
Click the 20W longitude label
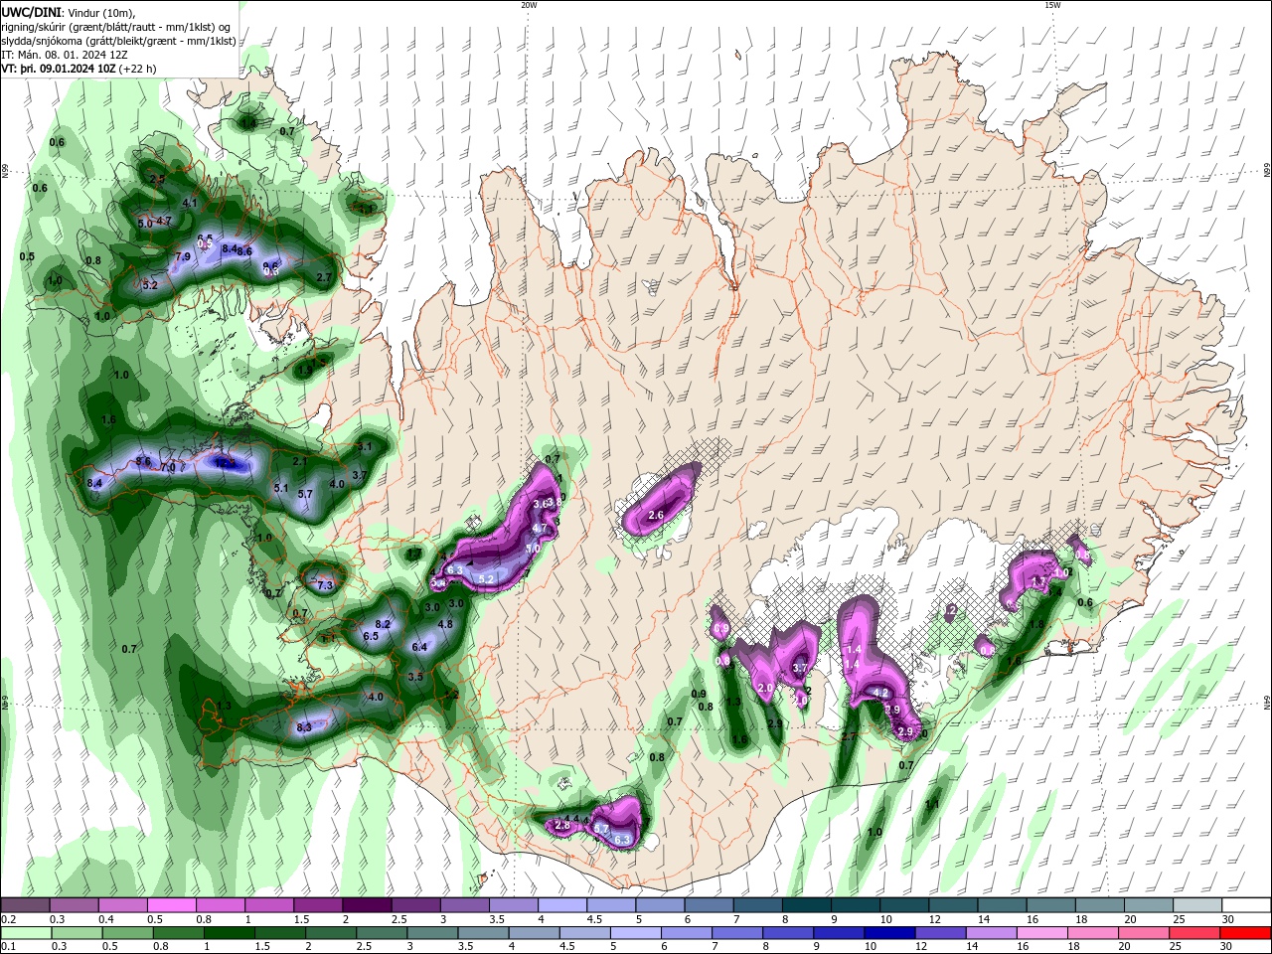(529, 5)
